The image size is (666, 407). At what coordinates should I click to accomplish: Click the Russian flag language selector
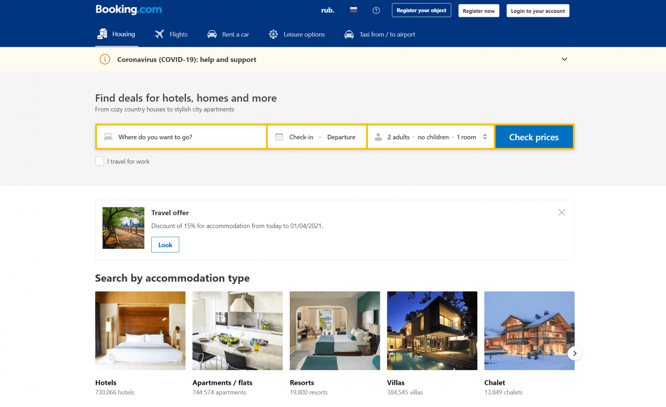click(353, 10)
